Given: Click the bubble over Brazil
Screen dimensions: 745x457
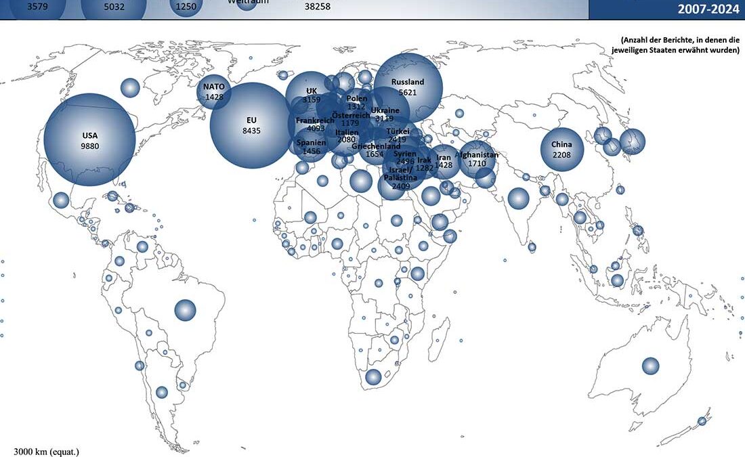Looking at the screenshot, I should click(185, 310).
